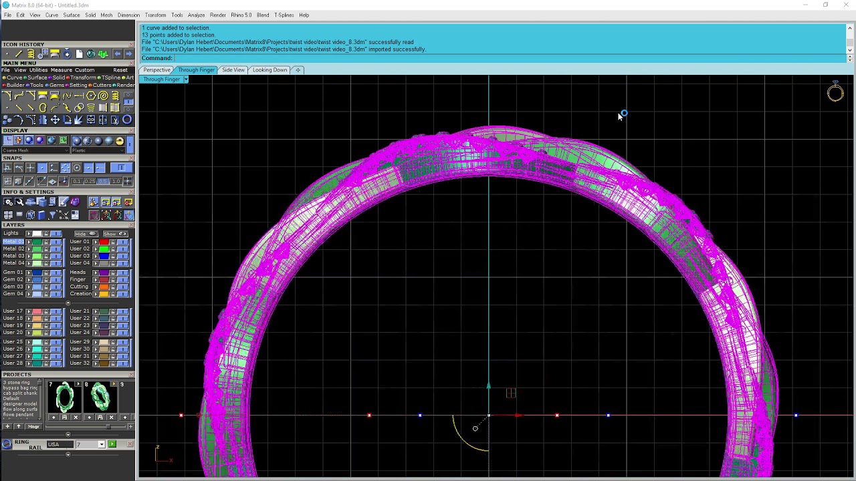
Task: Toggle lock on Gem 01 layer
Action: tap(46, 272)
